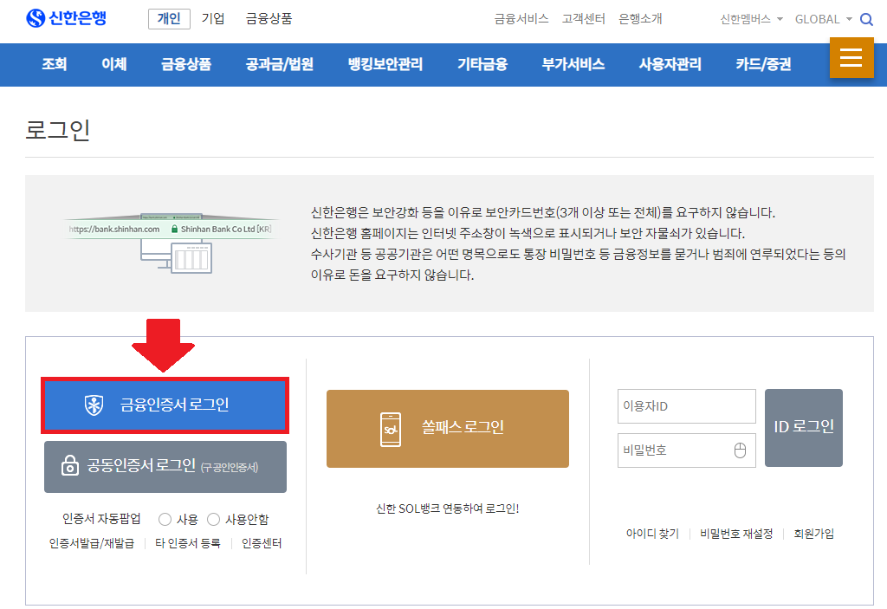Expand the GLOBAL language dropdown

coord(824,19)
